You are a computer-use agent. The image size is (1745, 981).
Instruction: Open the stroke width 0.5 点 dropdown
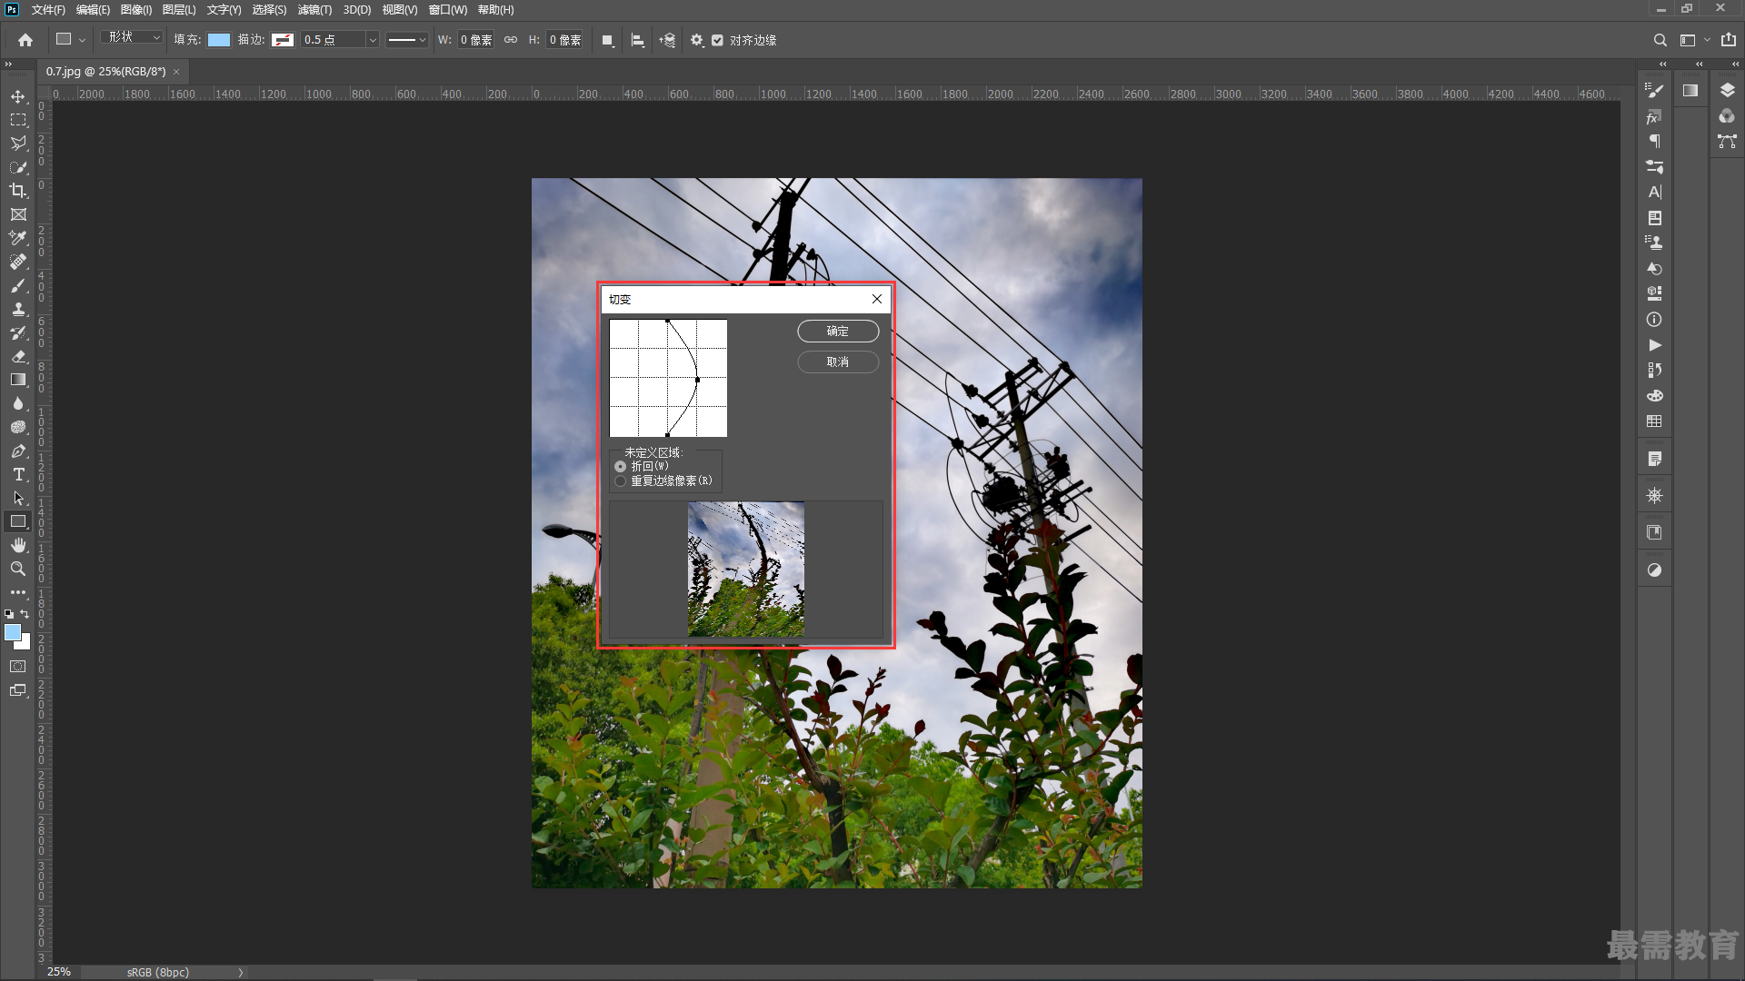[x=373, y=40]
